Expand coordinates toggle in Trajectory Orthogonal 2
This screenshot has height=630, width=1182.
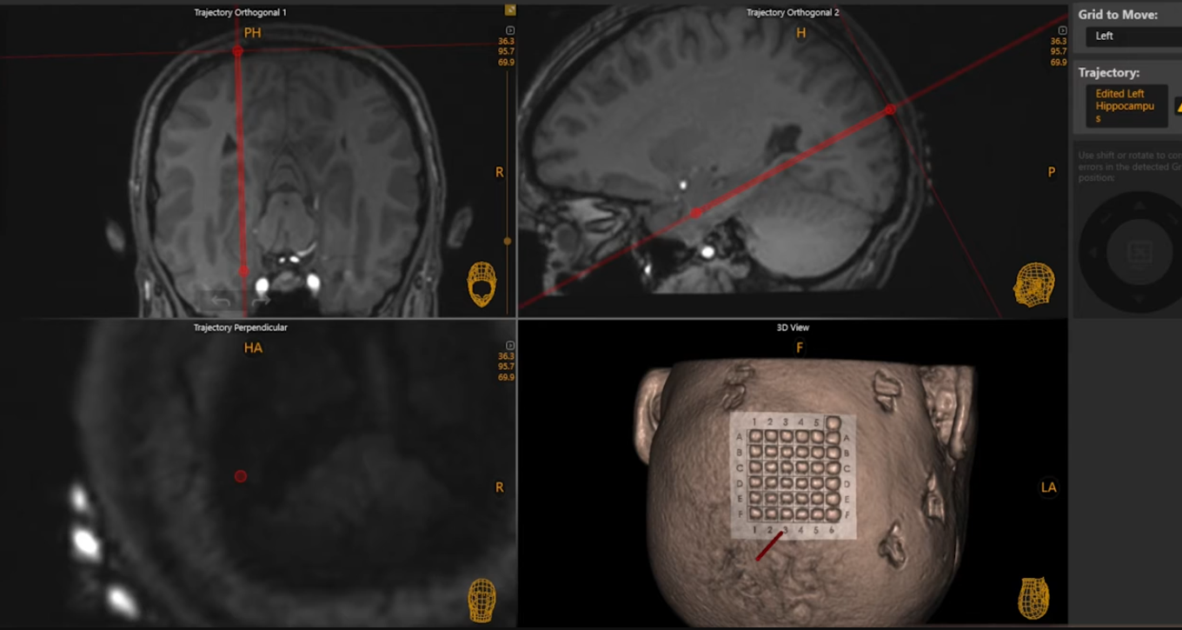[1062, 30]
